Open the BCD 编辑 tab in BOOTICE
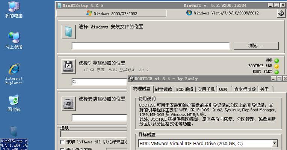 point(185,89)
